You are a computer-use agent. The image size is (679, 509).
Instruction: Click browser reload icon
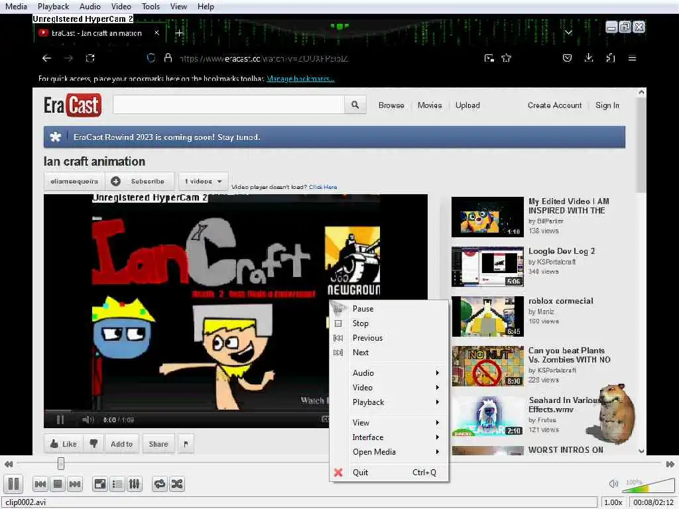(x=90, y=58)
